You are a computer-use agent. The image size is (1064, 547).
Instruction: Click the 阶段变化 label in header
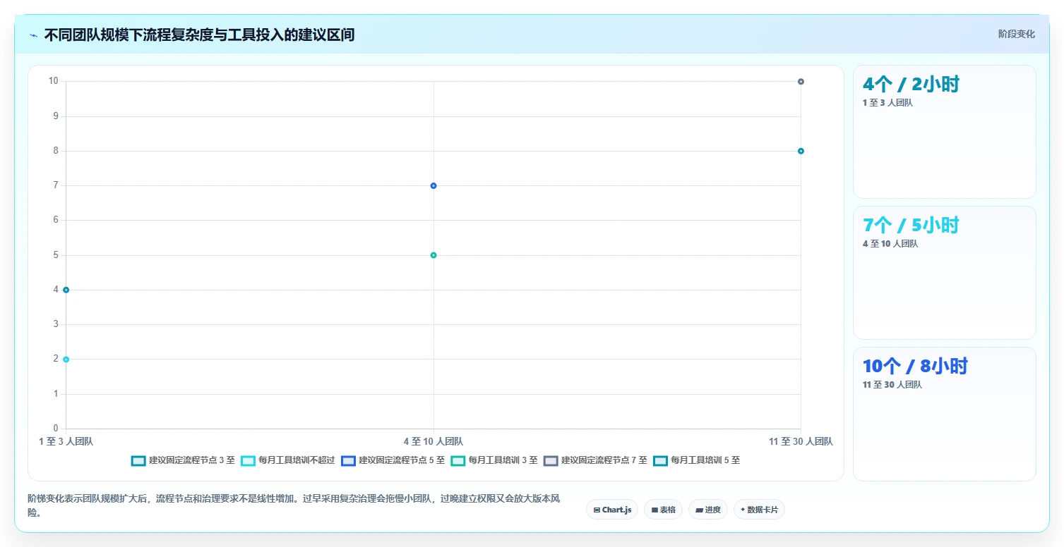click(x=1017, y=34)
